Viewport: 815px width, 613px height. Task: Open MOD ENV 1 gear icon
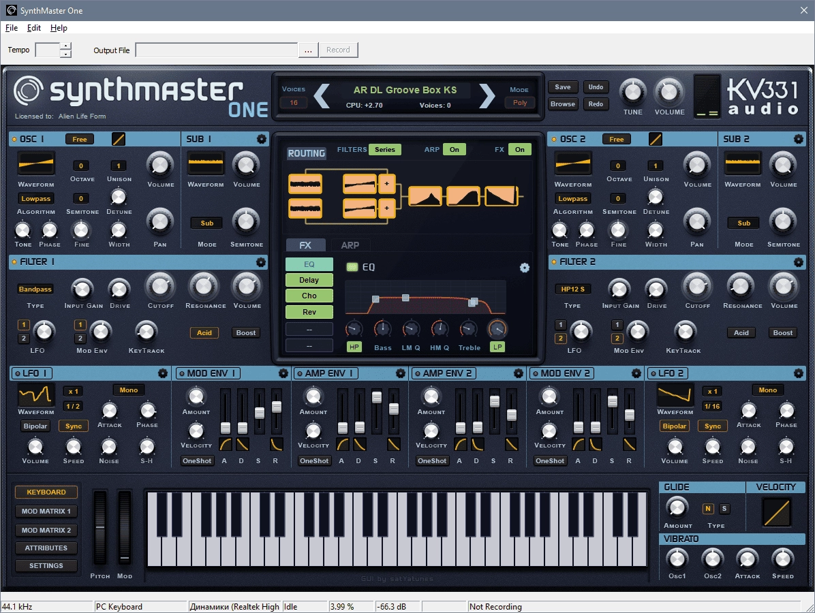[283, 373]
